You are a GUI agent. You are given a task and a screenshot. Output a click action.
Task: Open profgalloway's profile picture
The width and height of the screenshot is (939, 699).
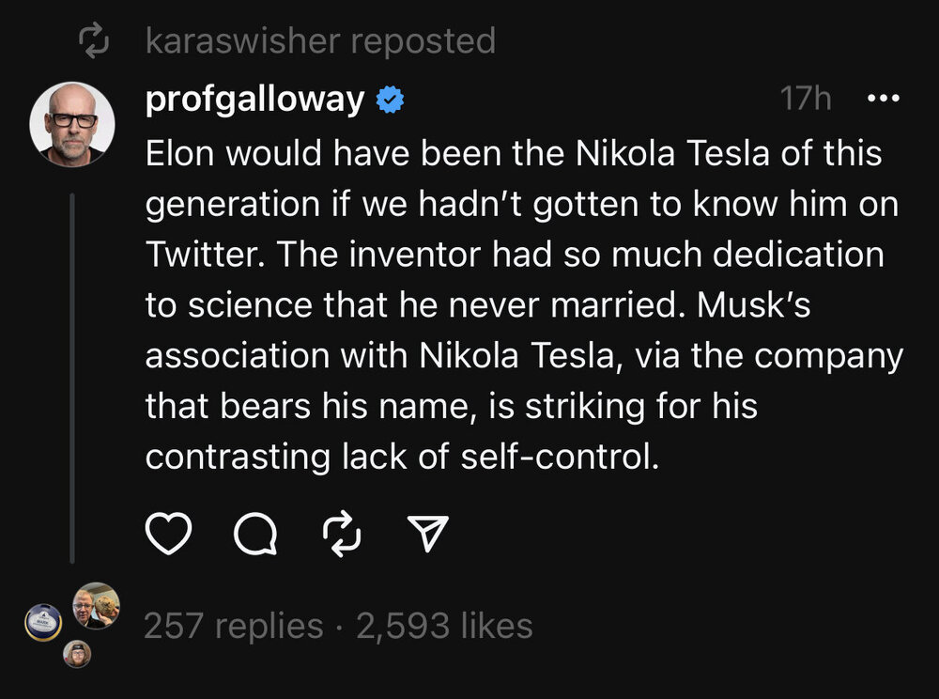coord(72,124)
